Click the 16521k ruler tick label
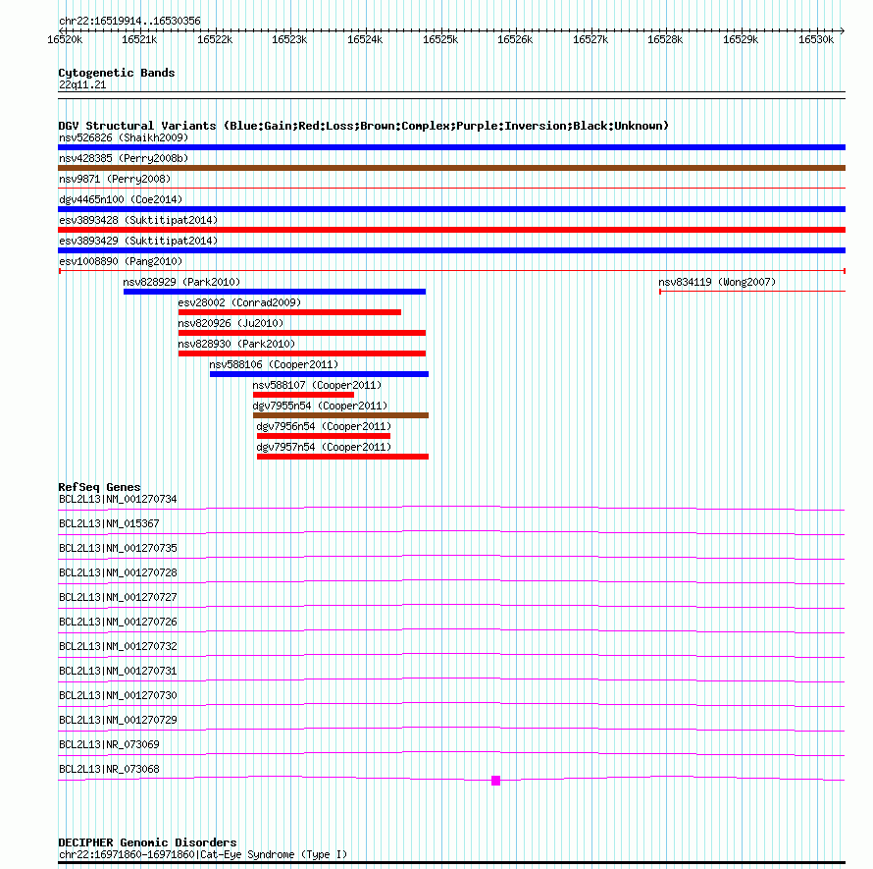Screen dimensions: 873x869 139,39
